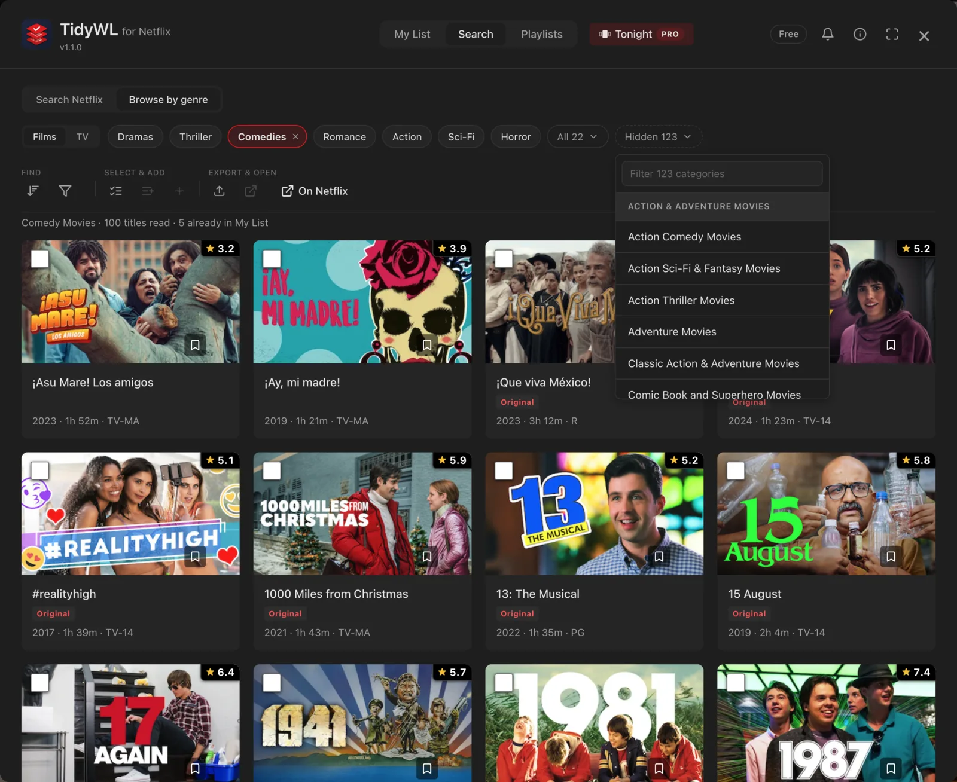Select the 15 August checkbox

pos(736,471)
